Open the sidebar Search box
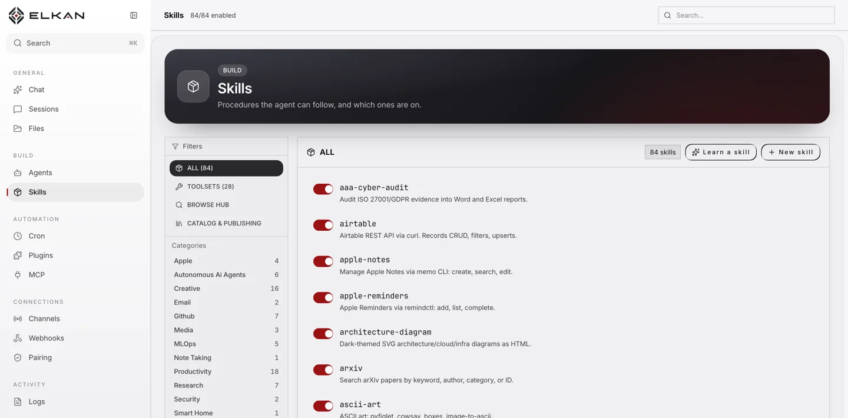The width and height of the screenshot is (848, 418). [x=75, y=43]
